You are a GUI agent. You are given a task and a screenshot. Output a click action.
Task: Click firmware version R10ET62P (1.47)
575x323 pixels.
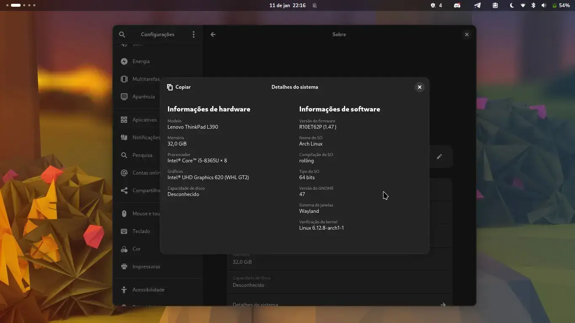(318, 127)
